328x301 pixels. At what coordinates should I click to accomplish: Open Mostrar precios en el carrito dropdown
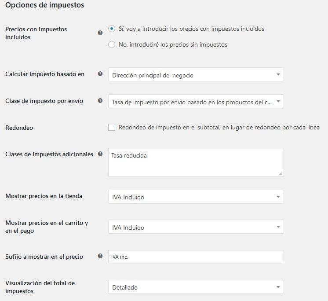[196, 227]
